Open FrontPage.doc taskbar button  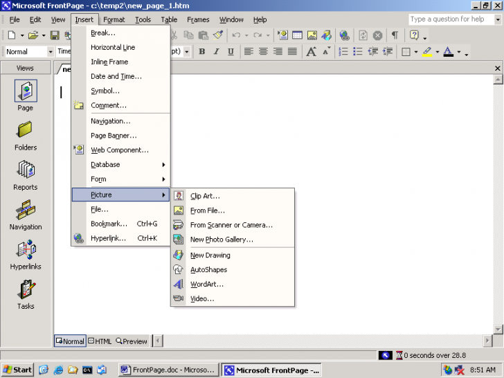coord(168,370)
